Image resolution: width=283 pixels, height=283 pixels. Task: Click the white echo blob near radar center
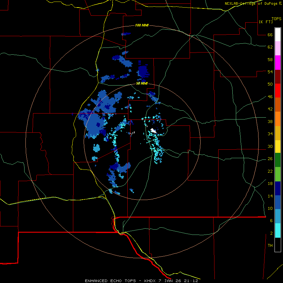pos(153,131)
